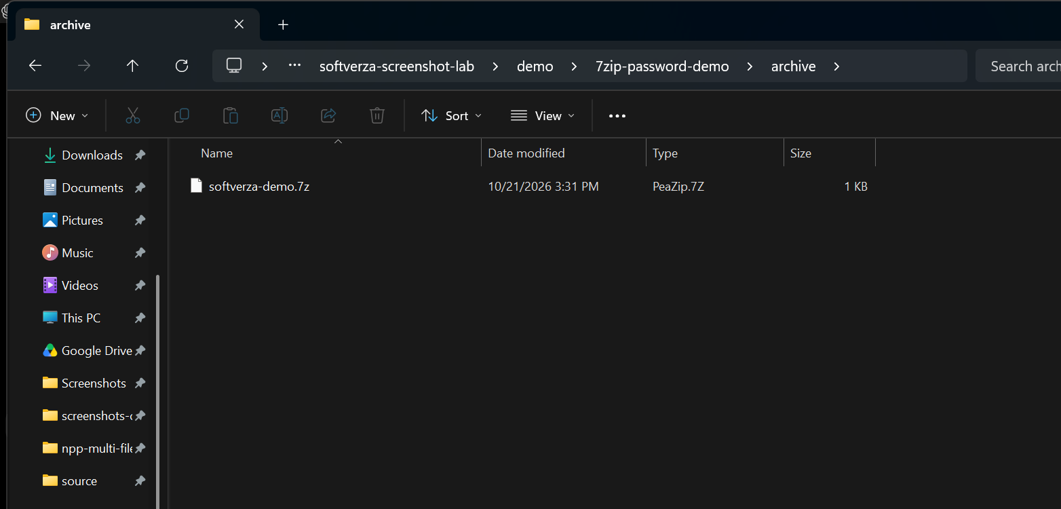Screen dimensions: 1061x509
Task: Click the Paste clipboard icon
Action: click(x=231, y=115)
